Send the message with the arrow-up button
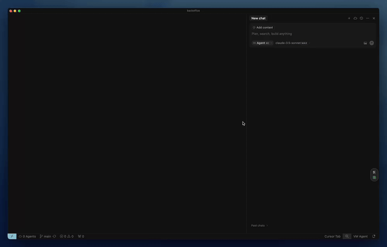This screenshot has width=387, height=247. (x=372, y=43)
